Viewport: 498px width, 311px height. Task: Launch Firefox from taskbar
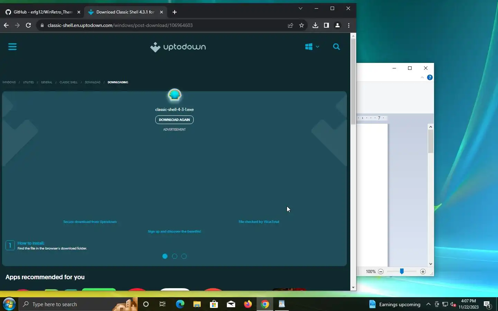[248, 304]
